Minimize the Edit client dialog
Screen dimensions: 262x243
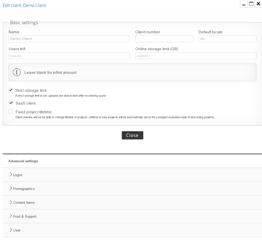coord(244,4)
